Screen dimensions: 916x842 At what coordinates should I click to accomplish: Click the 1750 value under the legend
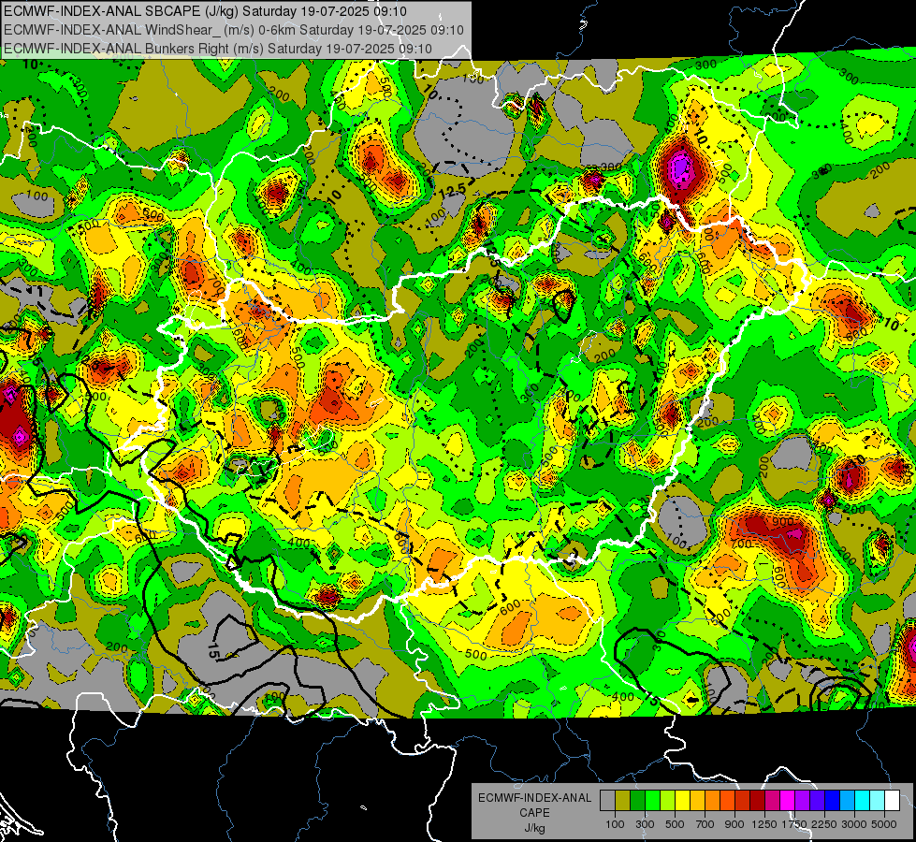tap(794, 824)
